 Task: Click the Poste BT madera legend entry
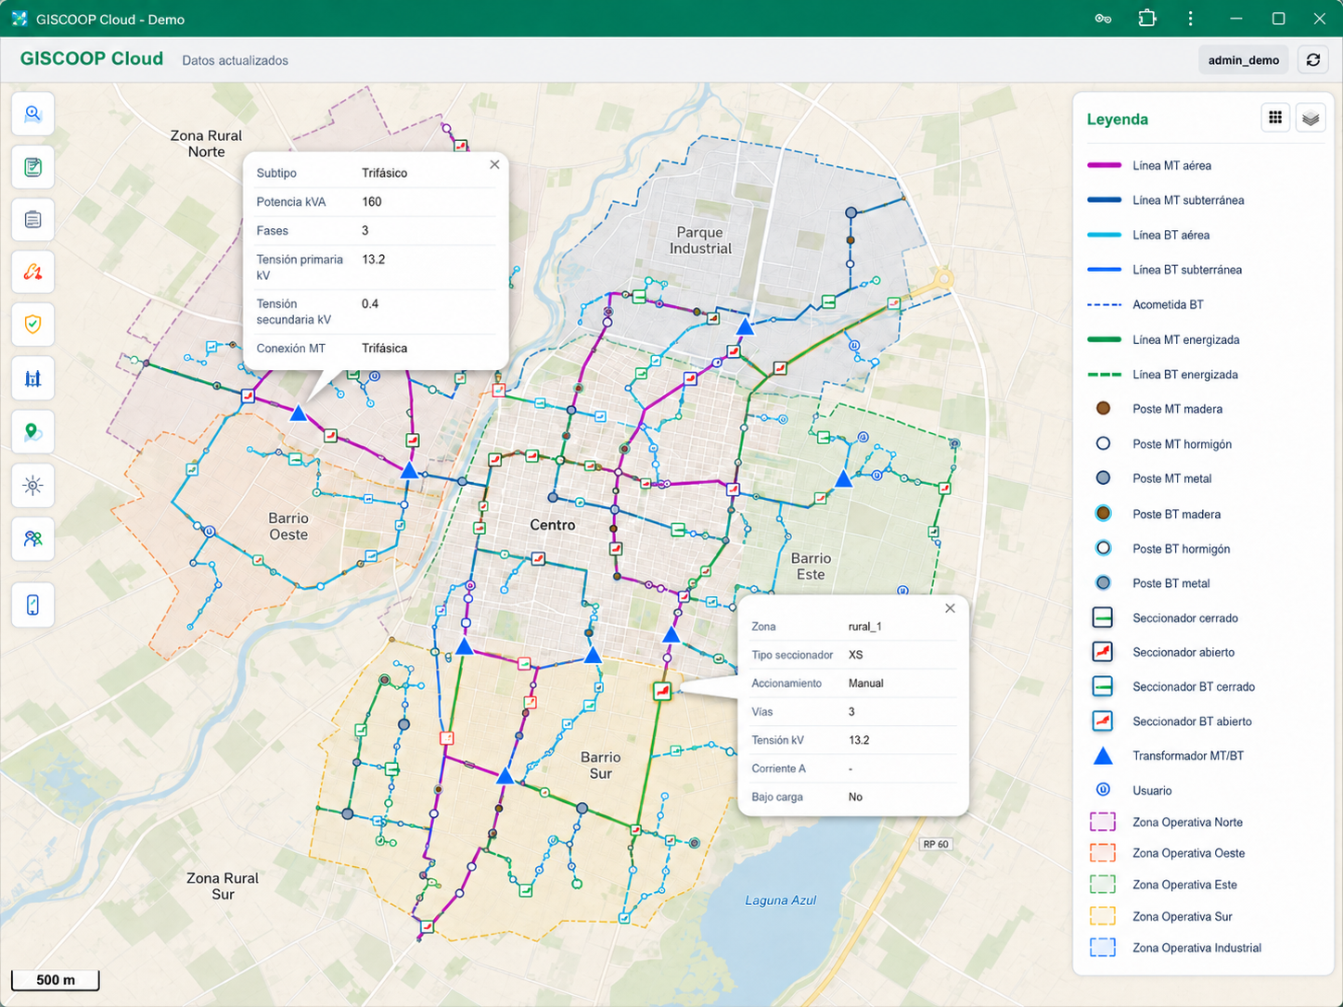pos(1157,514)
